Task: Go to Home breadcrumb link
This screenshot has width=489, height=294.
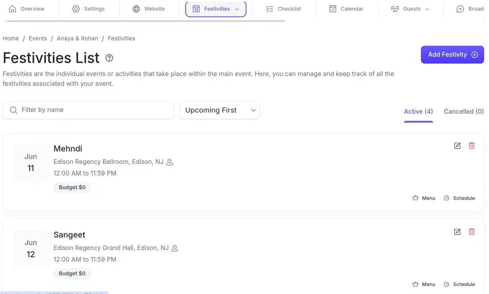Action: coord(11,39)
